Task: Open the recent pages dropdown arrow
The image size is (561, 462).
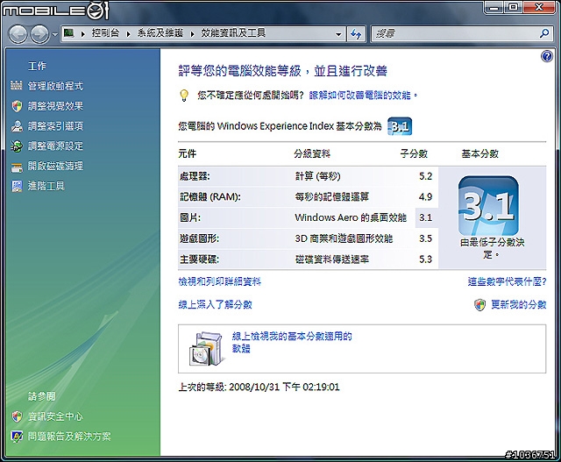Action: [54, 35]
